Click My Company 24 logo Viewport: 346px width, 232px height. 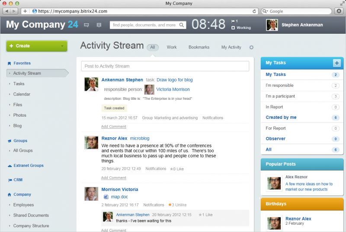(42, 24)
